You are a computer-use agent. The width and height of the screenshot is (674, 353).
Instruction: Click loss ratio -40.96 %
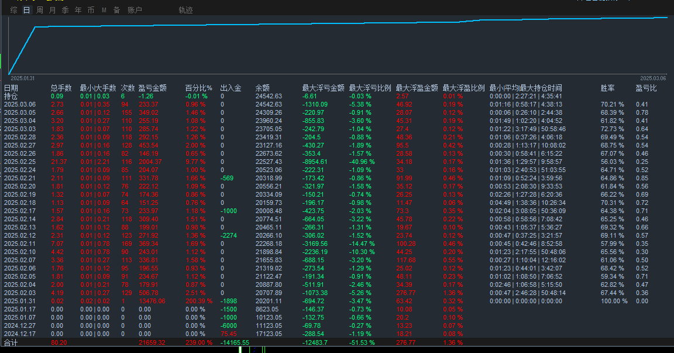click(x=362, y=162)
